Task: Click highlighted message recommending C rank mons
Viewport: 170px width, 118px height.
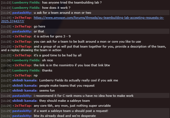Action: 85,96
